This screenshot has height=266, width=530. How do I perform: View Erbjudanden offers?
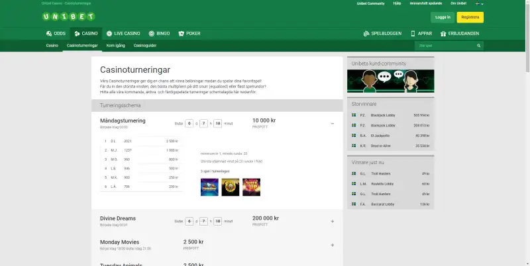460,34
